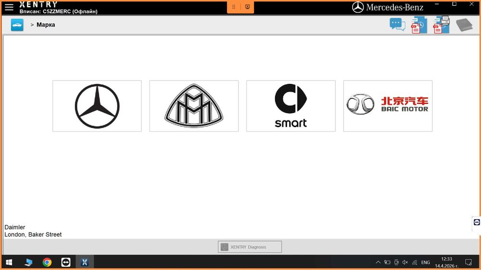The image size is (481, 270).
Task: Click the XENTRY Diagnosis button
Action: pos(250,247)
